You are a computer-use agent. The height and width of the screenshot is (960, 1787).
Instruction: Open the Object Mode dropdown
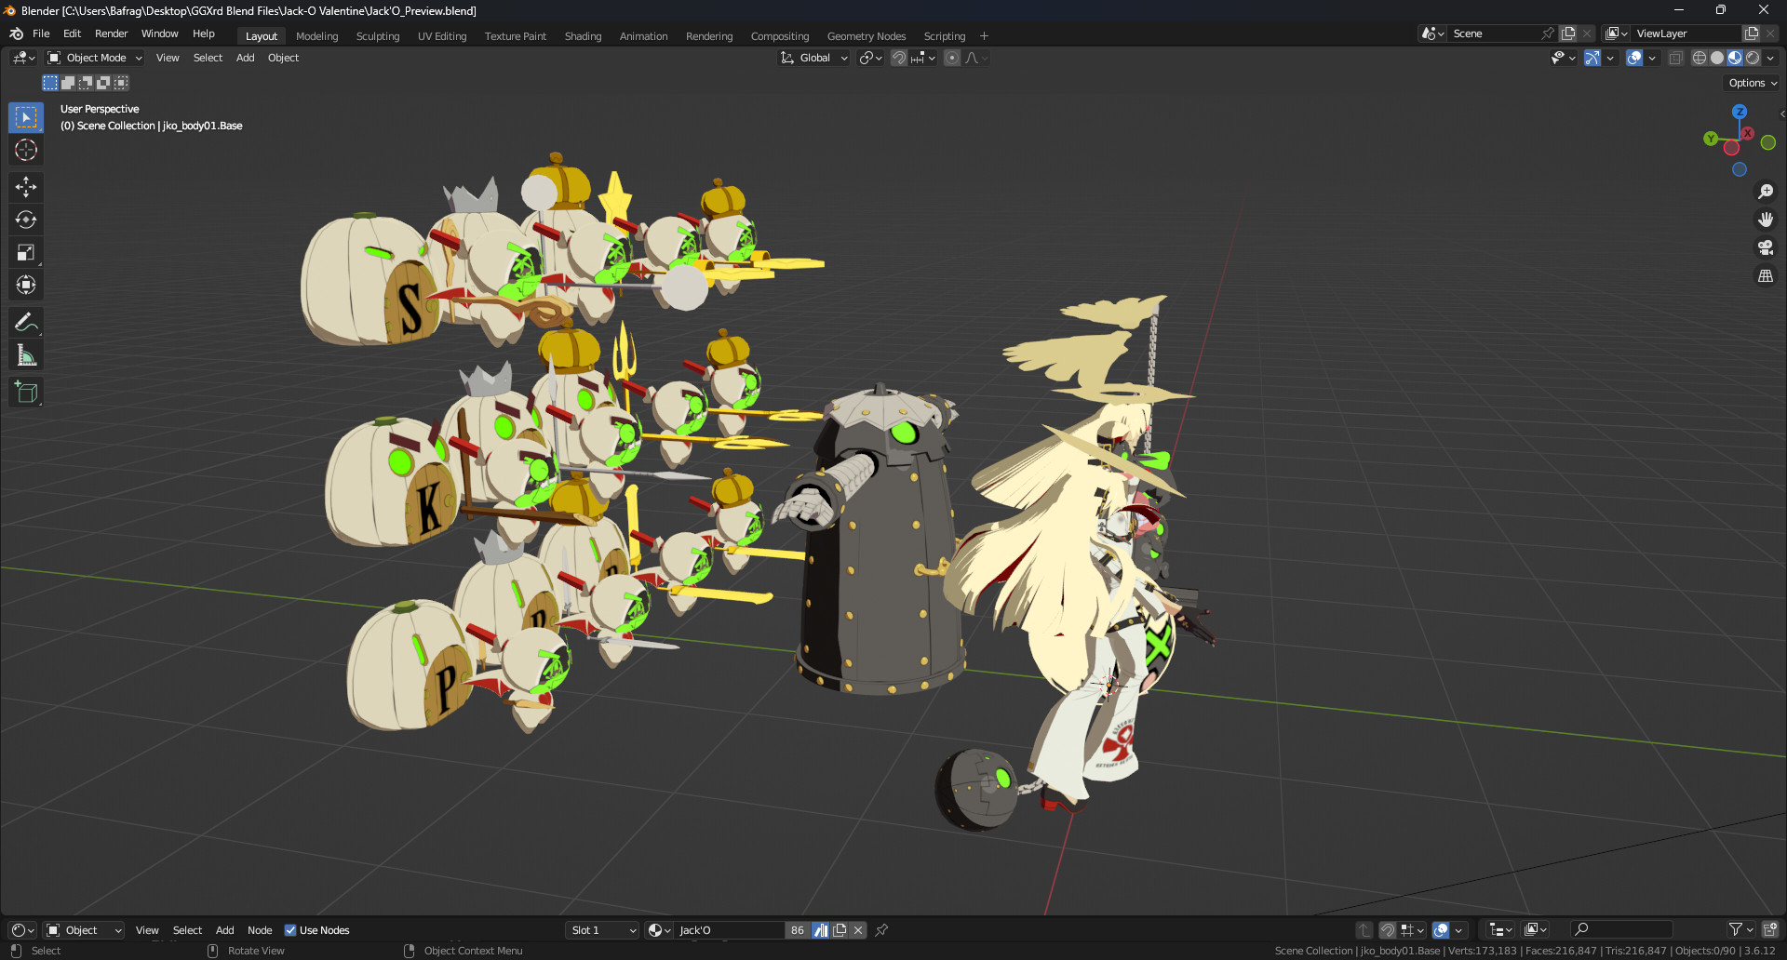(x=93, y=57)
